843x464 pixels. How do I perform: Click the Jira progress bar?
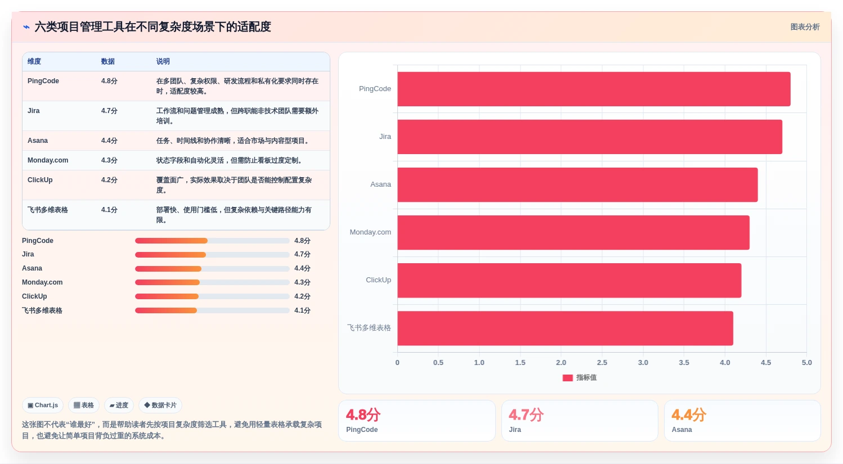point(212,255)
